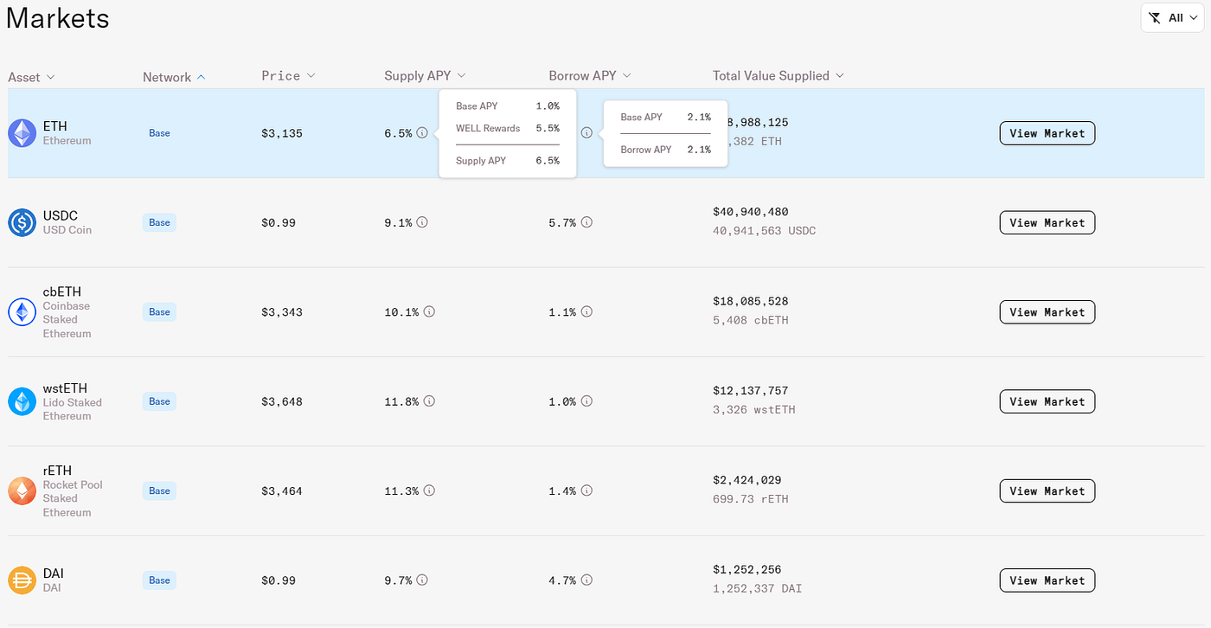
Task: Open the DAI market with View Market
Action: (1047, 580)
